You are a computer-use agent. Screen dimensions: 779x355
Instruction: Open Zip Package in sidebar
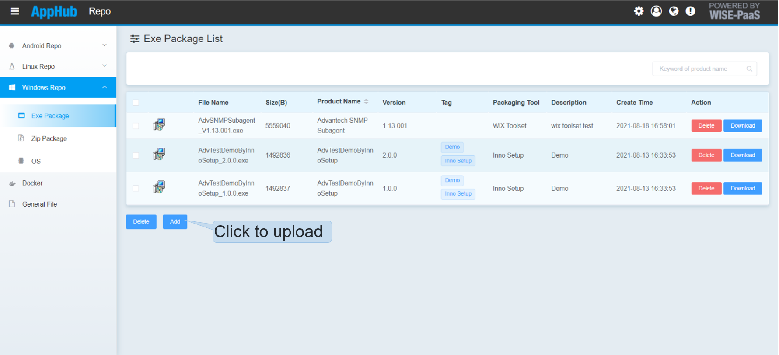pos(58,138)
